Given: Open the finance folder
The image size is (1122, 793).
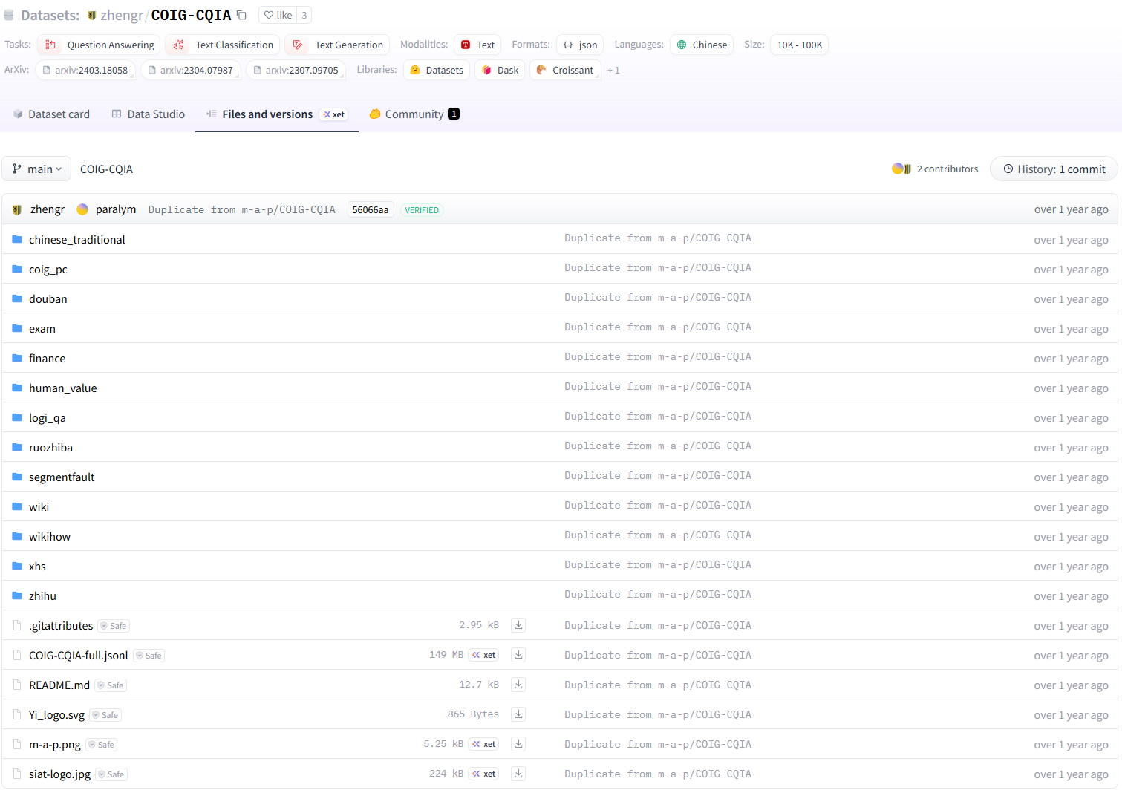Looking at the screenshot, I should pos(47,358).
